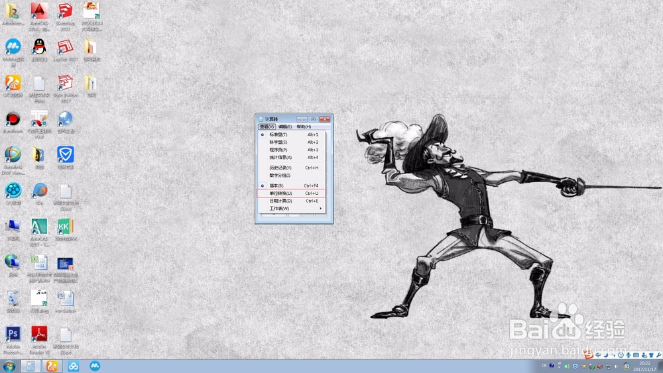Toggle 数字分组(I) in the View menu

click(291, 176)
